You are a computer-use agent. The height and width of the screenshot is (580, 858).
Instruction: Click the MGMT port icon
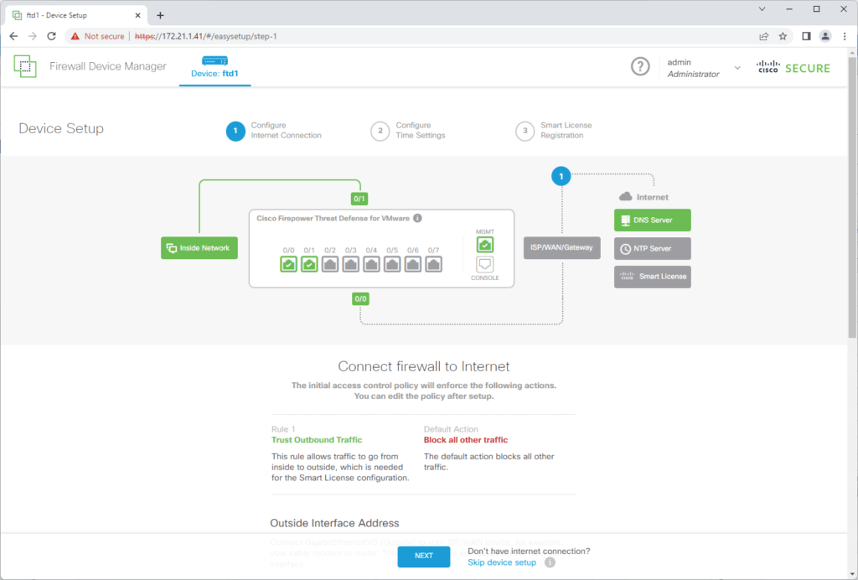tap(486, 244)
